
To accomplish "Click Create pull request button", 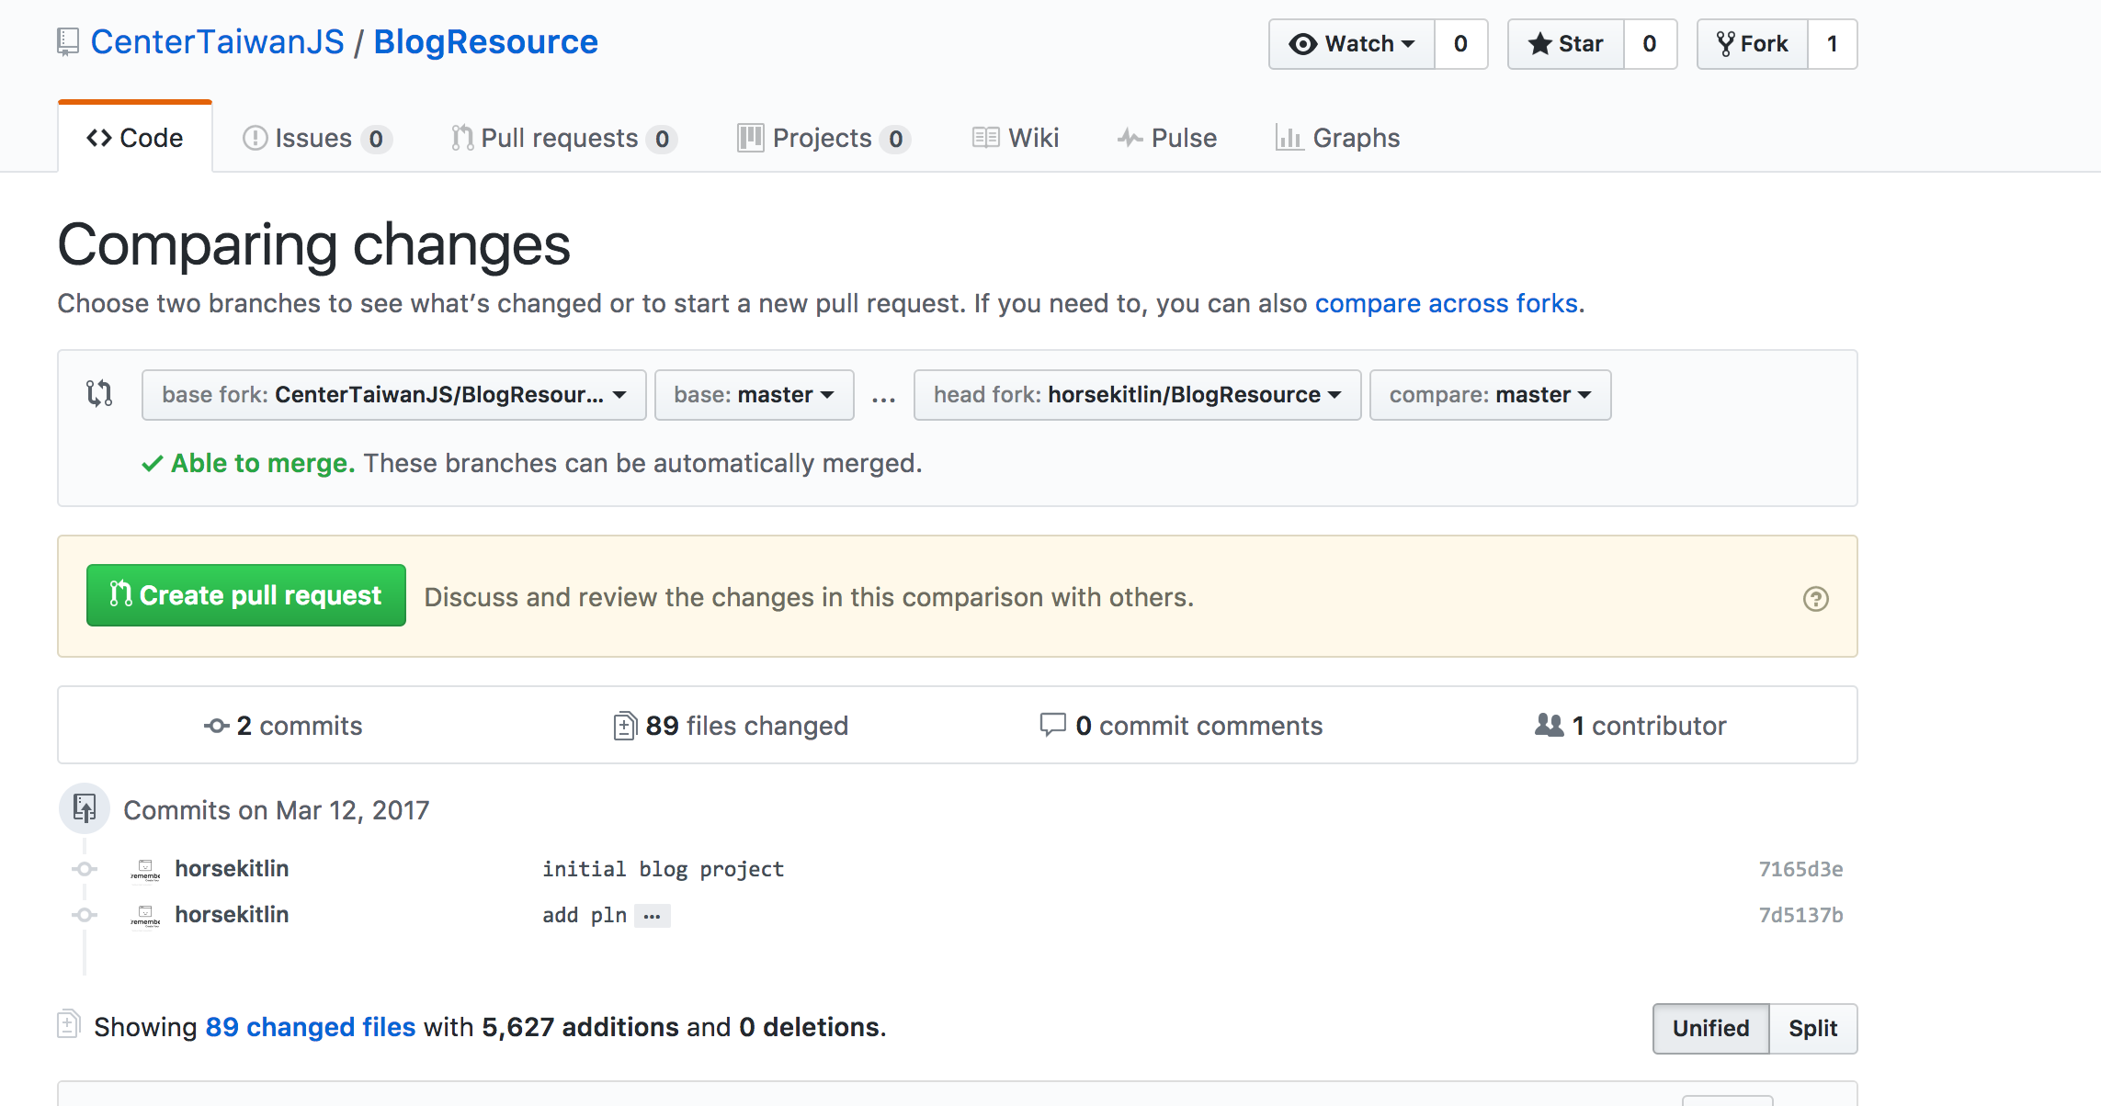I will coord(245,595).
